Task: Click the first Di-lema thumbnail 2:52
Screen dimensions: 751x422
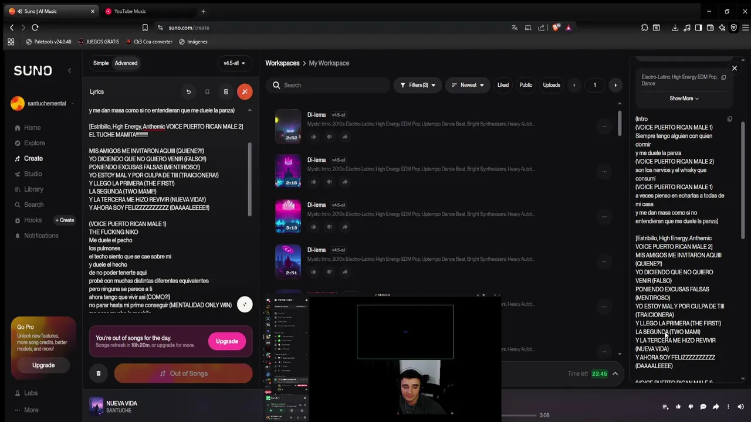Action: coord(288,126)
